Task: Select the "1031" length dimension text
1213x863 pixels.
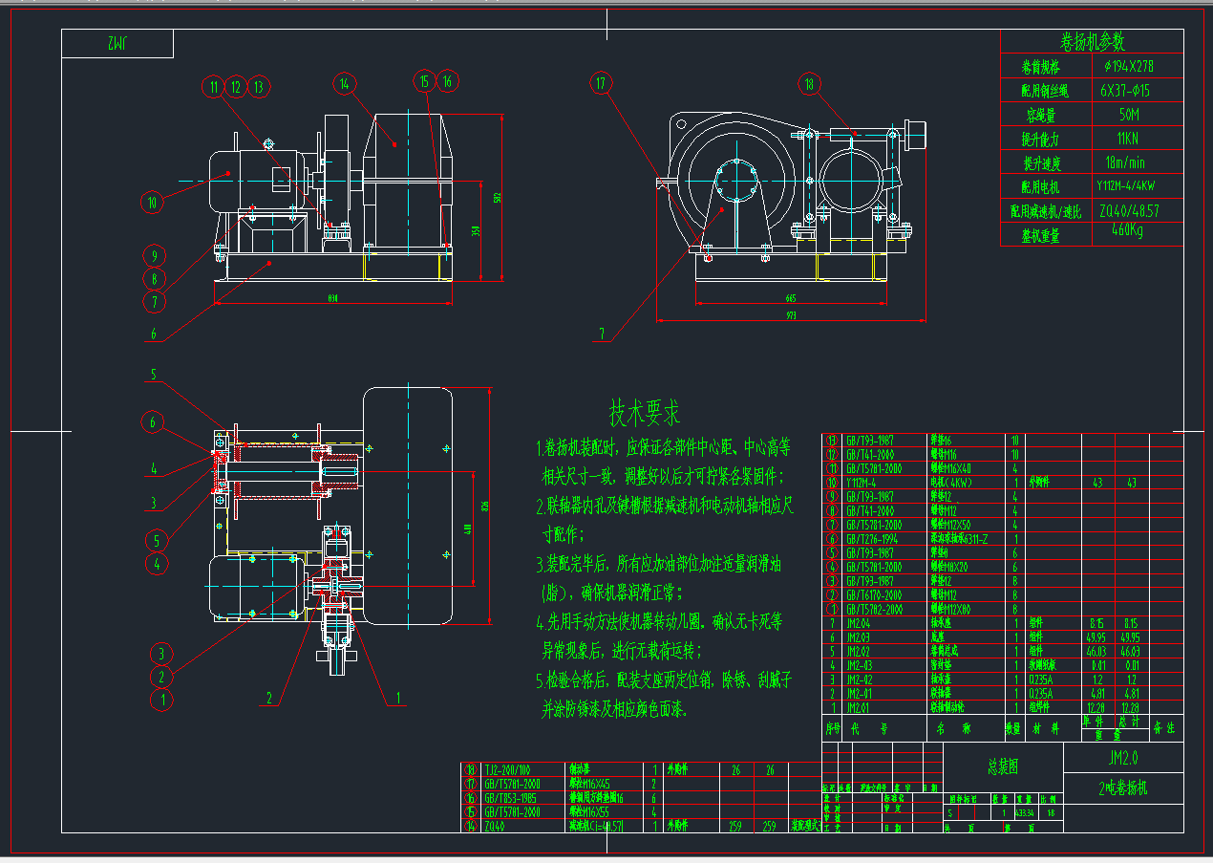Action: [333, 298]
